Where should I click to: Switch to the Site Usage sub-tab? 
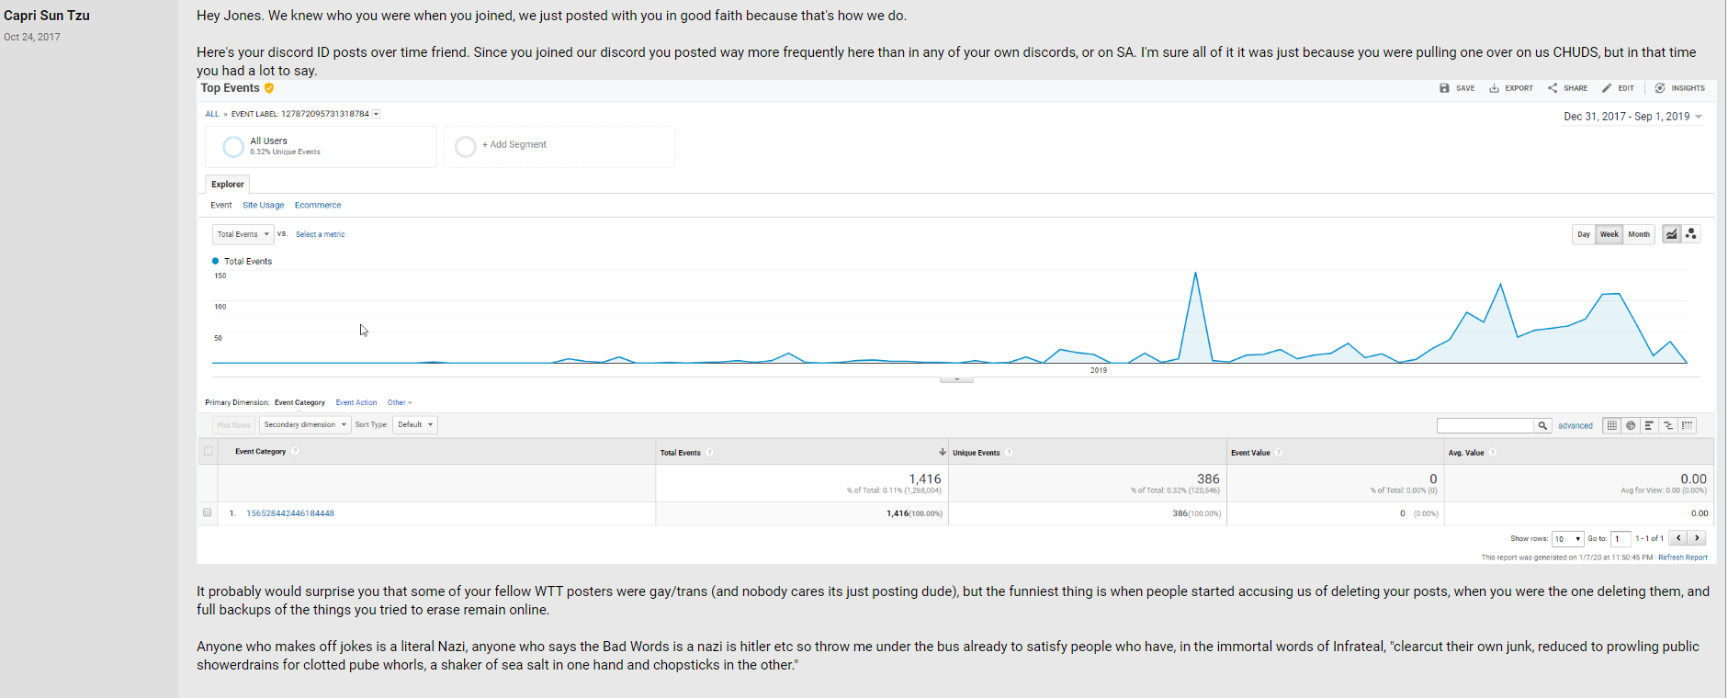tap(264, 206)
